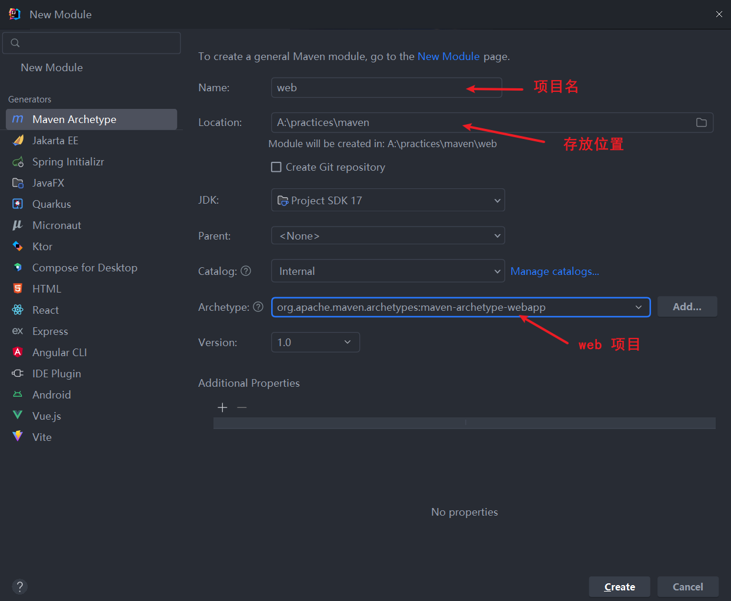This screenshot has width=731, height=601.
Task: Click the HTML5 shield icon
Action: [18, 289]
